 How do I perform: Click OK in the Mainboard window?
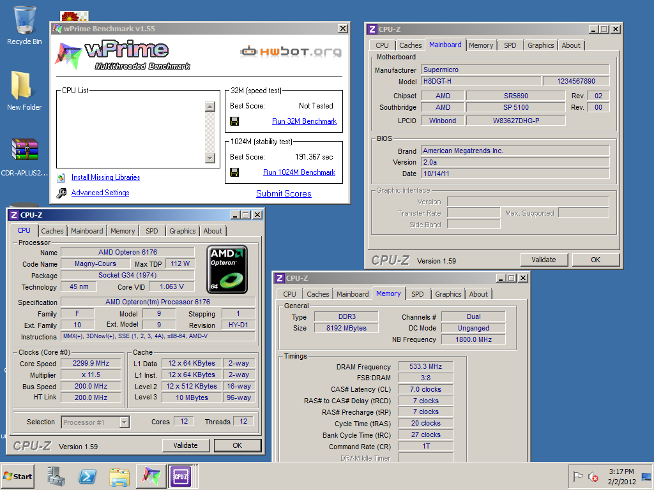[x=596, y=260]
